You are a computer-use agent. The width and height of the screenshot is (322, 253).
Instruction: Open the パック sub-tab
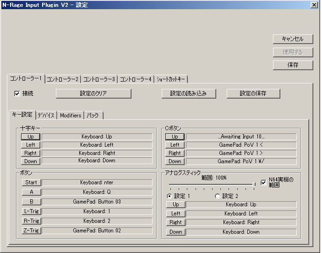coord(93,115)
